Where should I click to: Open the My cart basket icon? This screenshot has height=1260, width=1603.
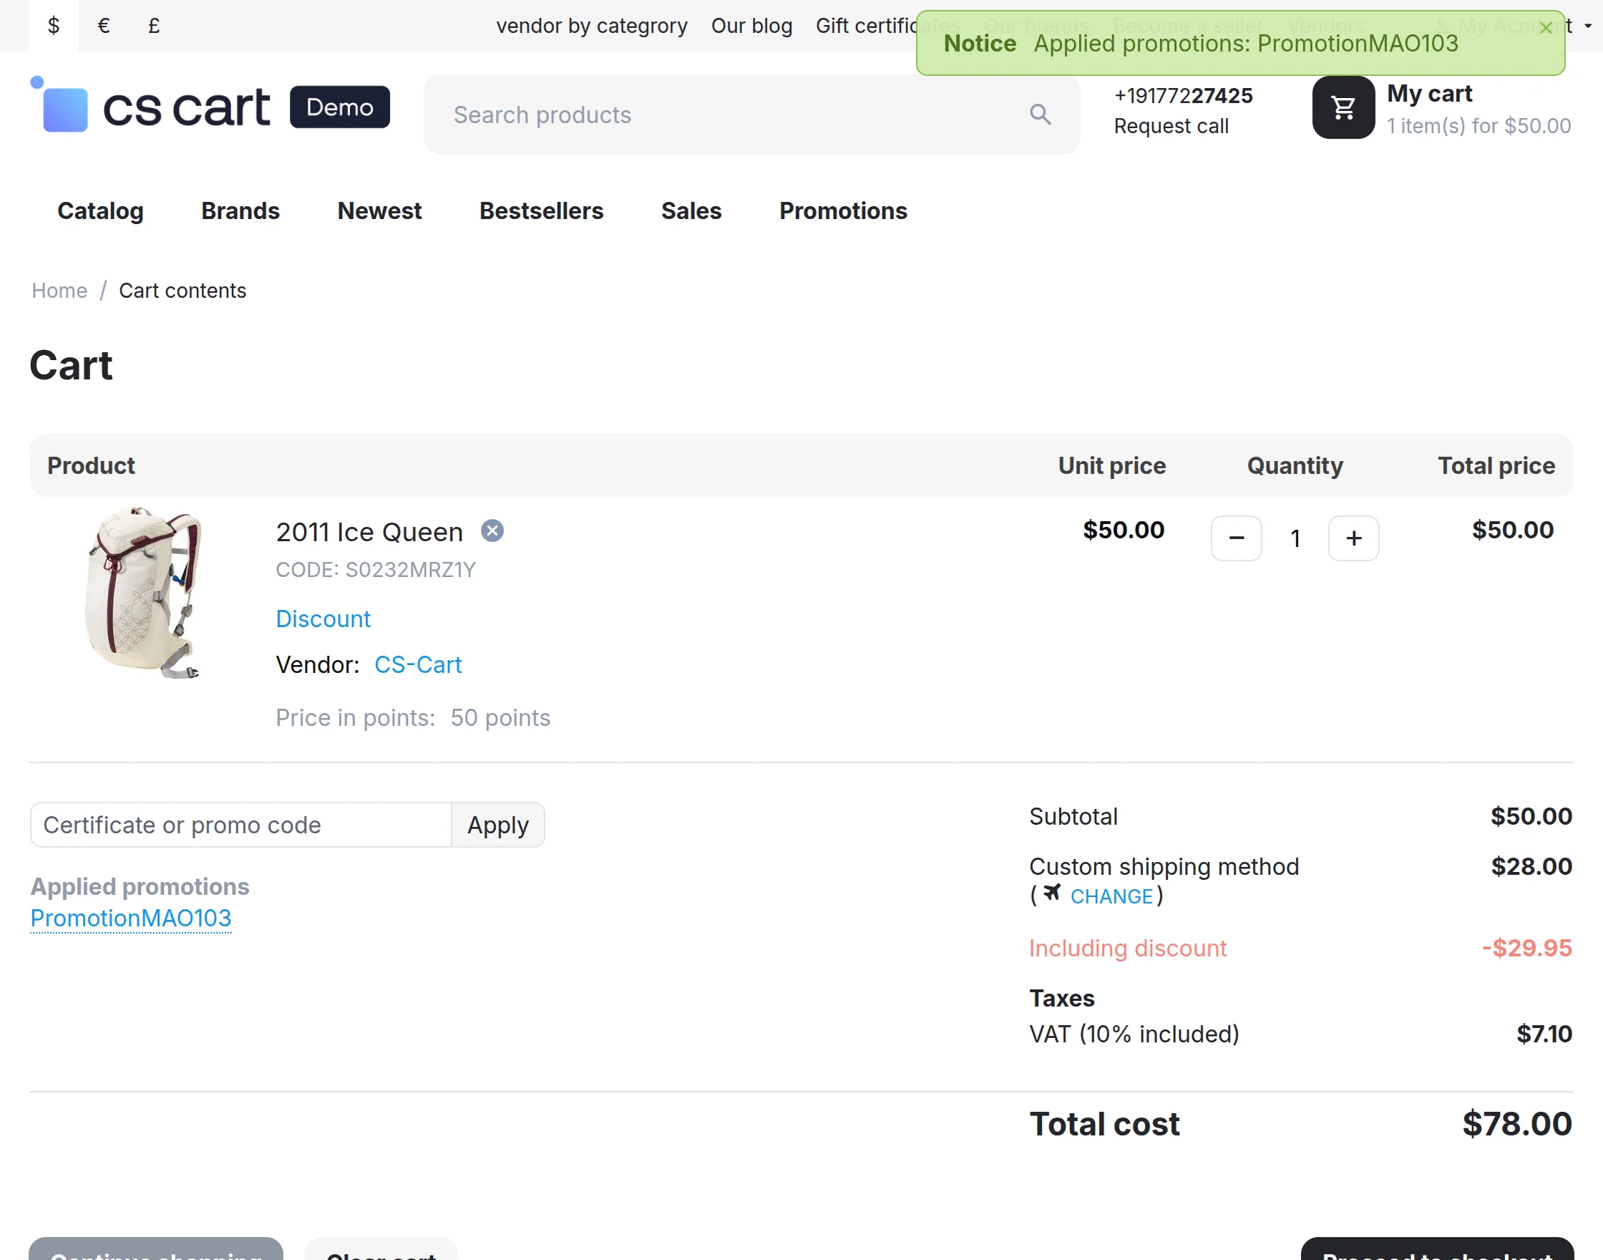tap(1343, 107)
